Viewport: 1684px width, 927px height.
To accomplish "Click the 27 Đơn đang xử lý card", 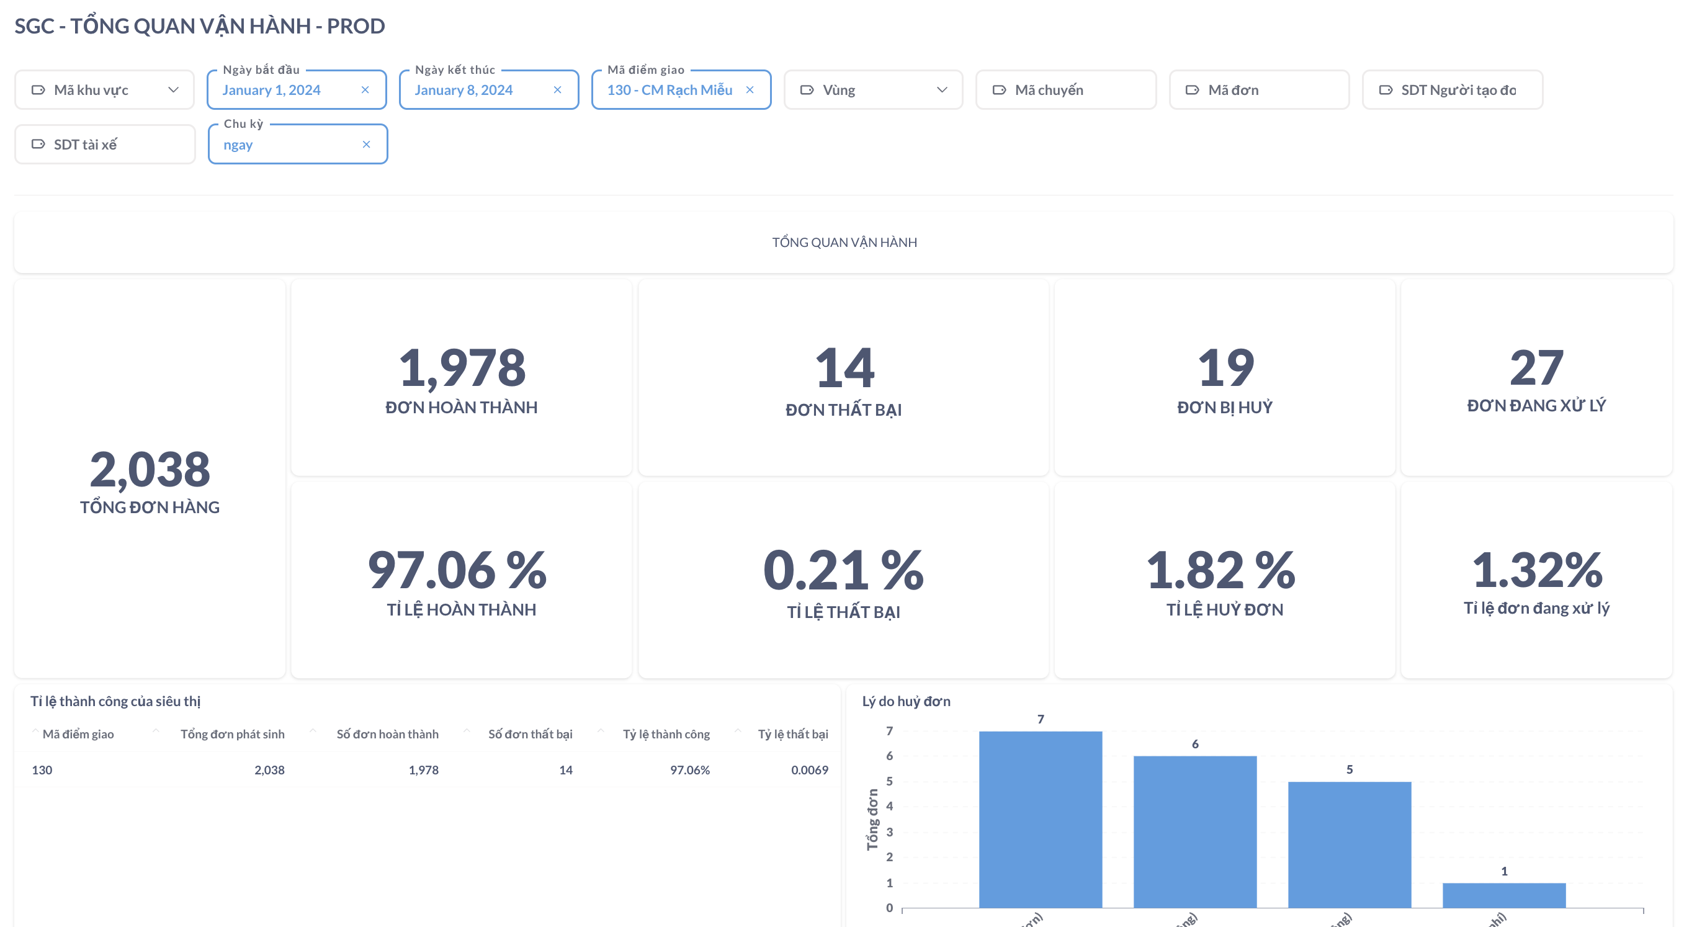I will [1536, 378].
